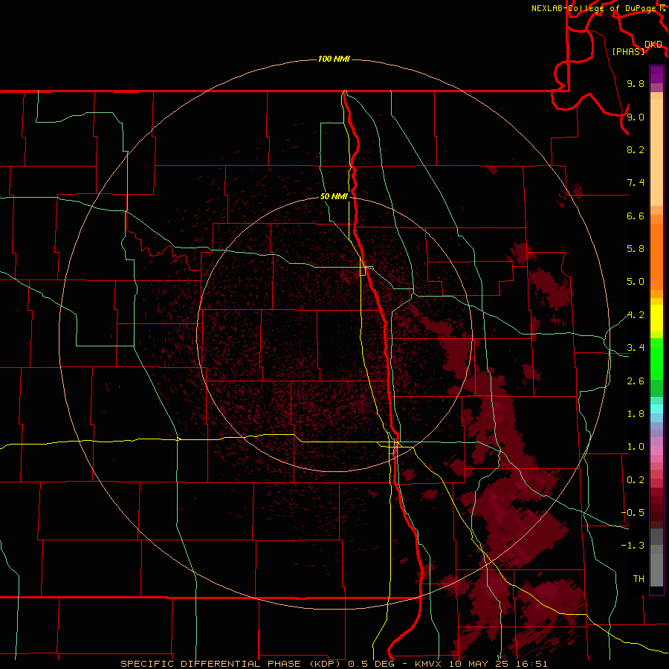Click "(KDP)" in the bottom caption
The height and width of the screenshot is (669, 669).
[326, 664]
